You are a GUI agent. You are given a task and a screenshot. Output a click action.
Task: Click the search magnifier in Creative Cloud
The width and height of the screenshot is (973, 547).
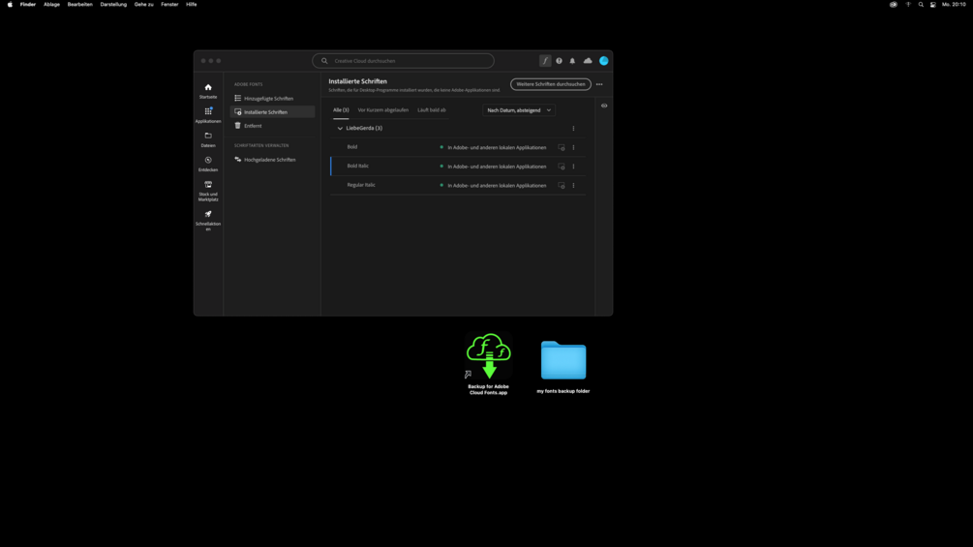pyautogui.click(x=324, y=61)
